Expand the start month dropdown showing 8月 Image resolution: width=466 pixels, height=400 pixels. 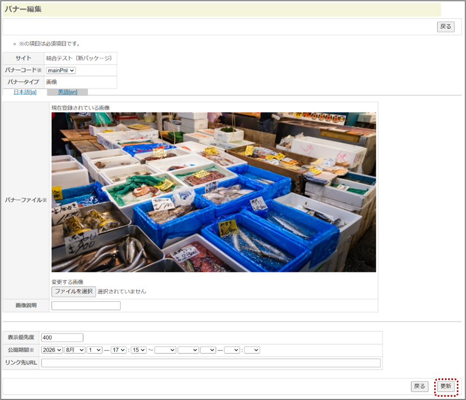click(75, 350)
